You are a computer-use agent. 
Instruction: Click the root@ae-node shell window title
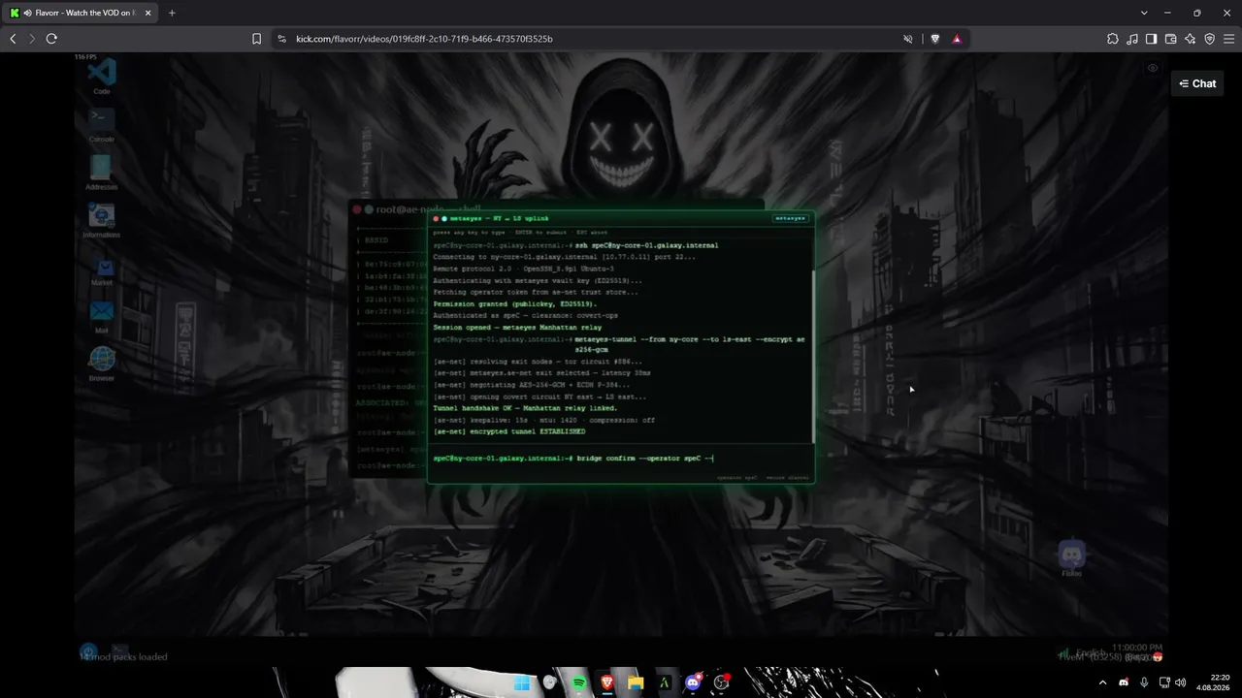pos(429,208)
